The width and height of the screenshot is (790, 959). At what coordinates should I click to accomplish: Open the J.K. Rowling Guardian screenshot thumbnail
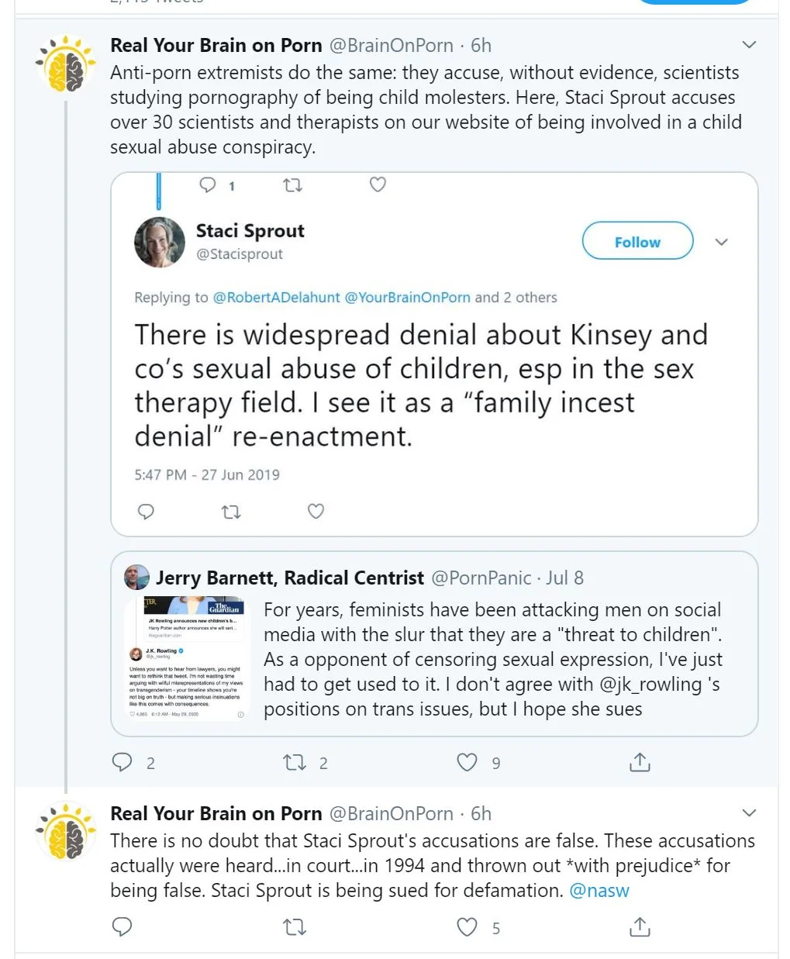click(186, 659)
